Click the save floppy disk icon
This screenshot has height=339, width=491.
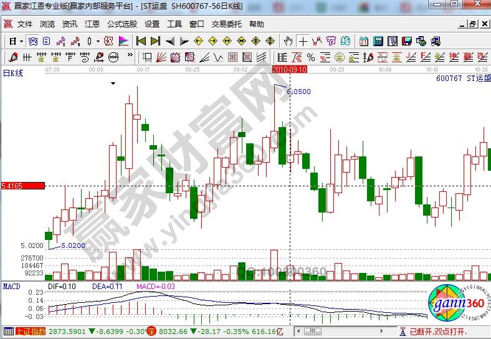pyautogui.click(x=407, y=41)
